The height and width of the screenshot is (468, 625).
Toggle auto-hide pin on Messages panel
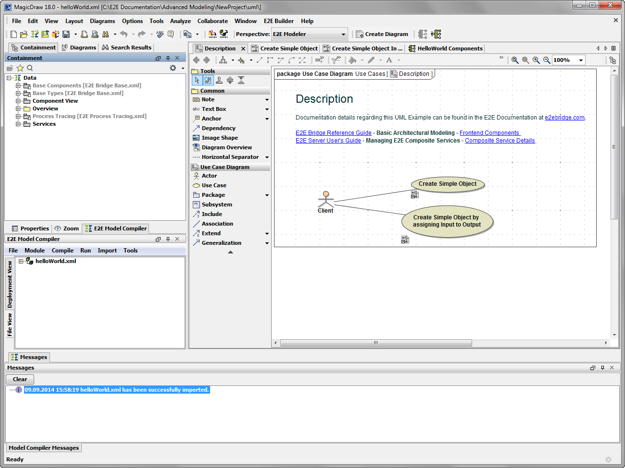pos(602,368)
